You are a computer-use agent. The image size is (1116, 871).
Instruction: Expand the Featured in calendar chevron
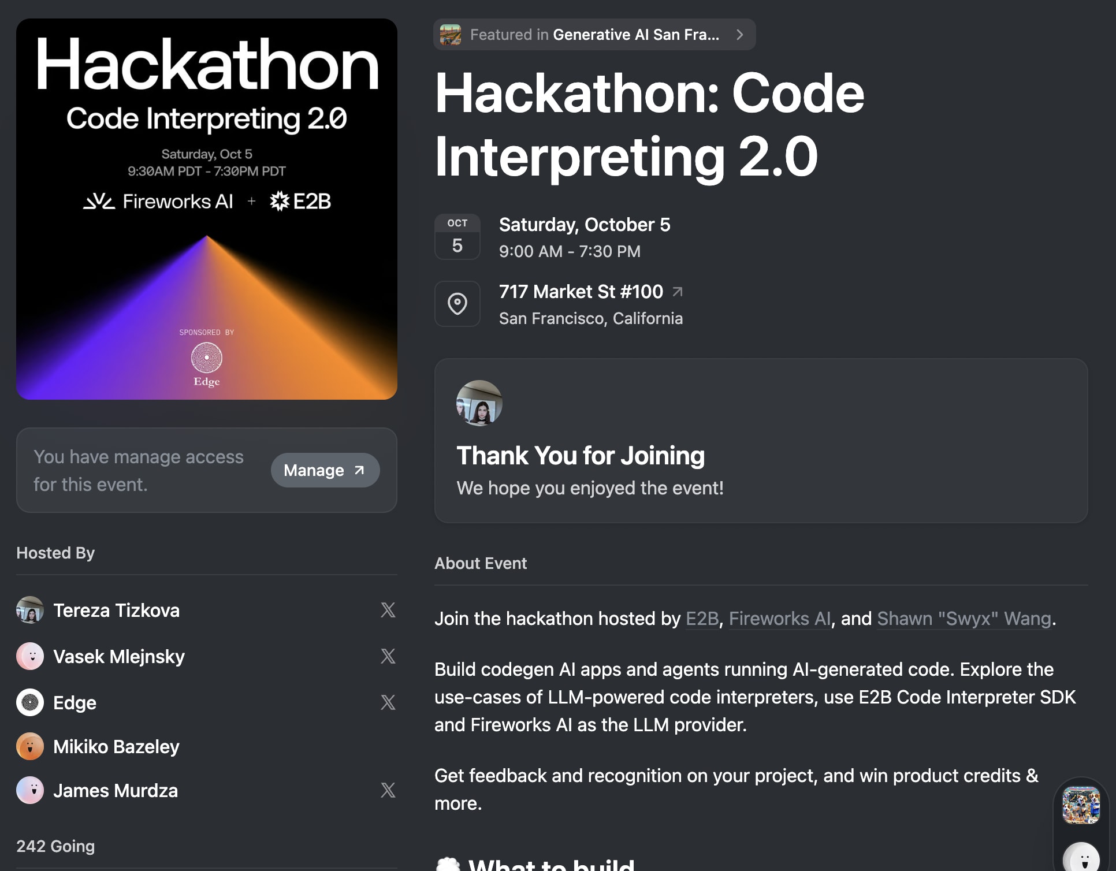point(739,35)
